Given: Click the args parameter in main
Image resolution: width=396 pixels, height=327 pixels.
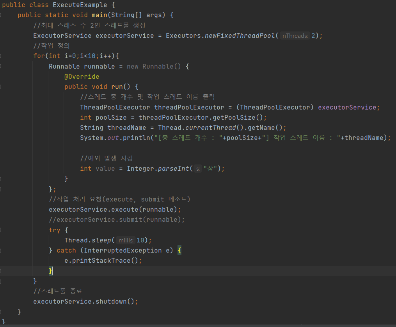Looking at the screenshot, I should (x=154, y=15).
